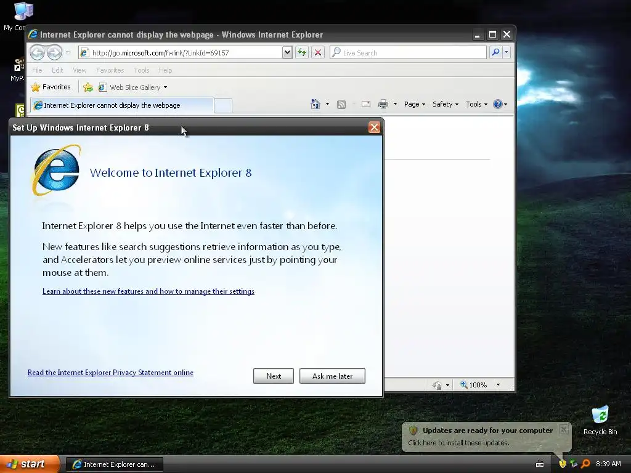
Task: Open the Page command menu
Action: coord(415,104)
